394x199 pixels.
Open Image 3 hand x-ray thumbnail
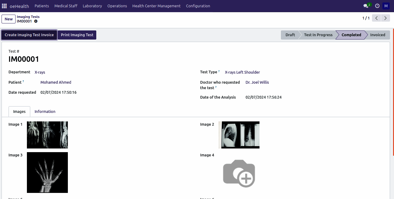click(x=47, y=173)
